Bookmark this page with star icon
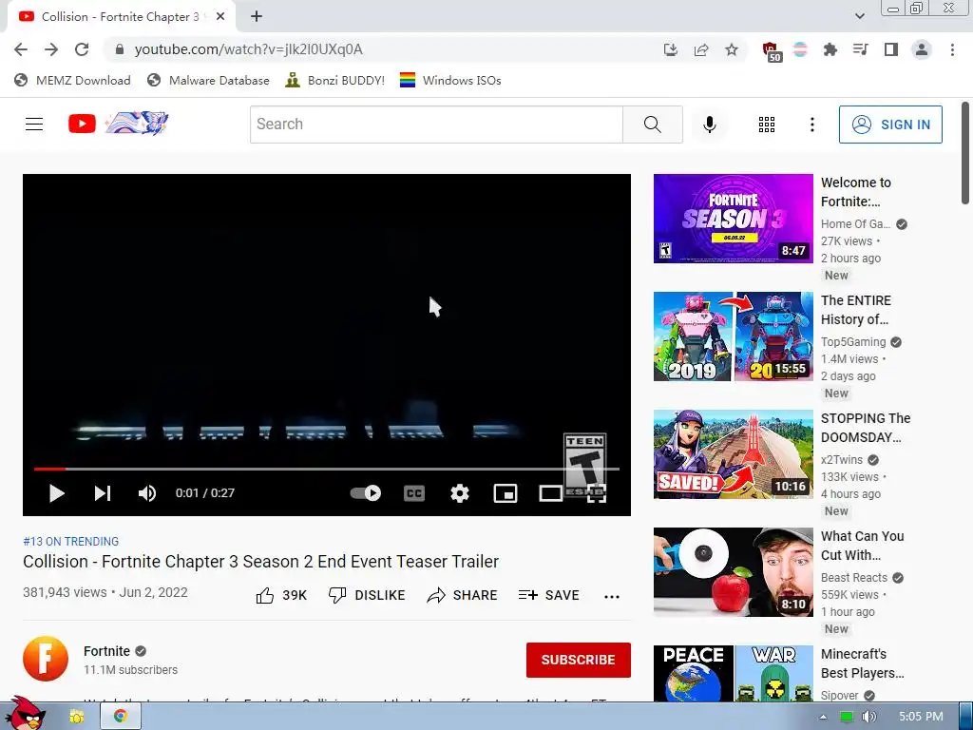Viewport: 973px width, 730px height. [732, 49]
